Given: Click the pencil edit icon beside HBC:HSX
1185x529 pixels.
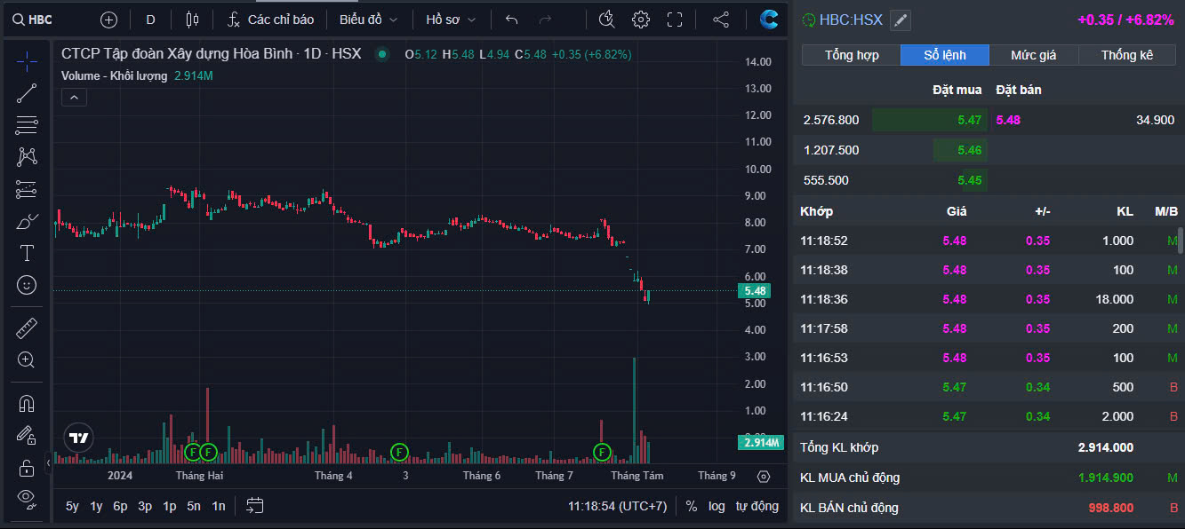Looking at the screenshot, I should tap(901, 20).
